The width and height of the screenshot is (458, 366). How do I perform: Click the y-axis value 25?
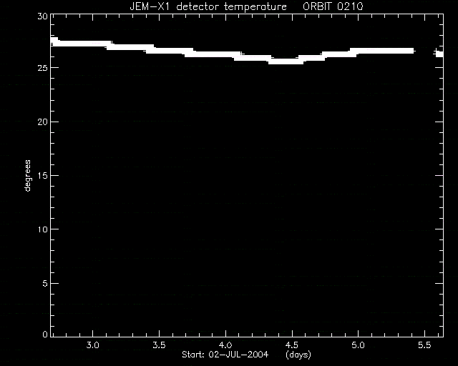pyautogui.click(x=43, y=68)
